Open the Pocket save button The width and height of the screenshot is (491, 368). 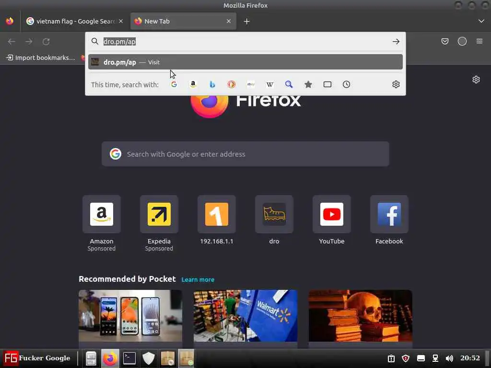point(444,41)
